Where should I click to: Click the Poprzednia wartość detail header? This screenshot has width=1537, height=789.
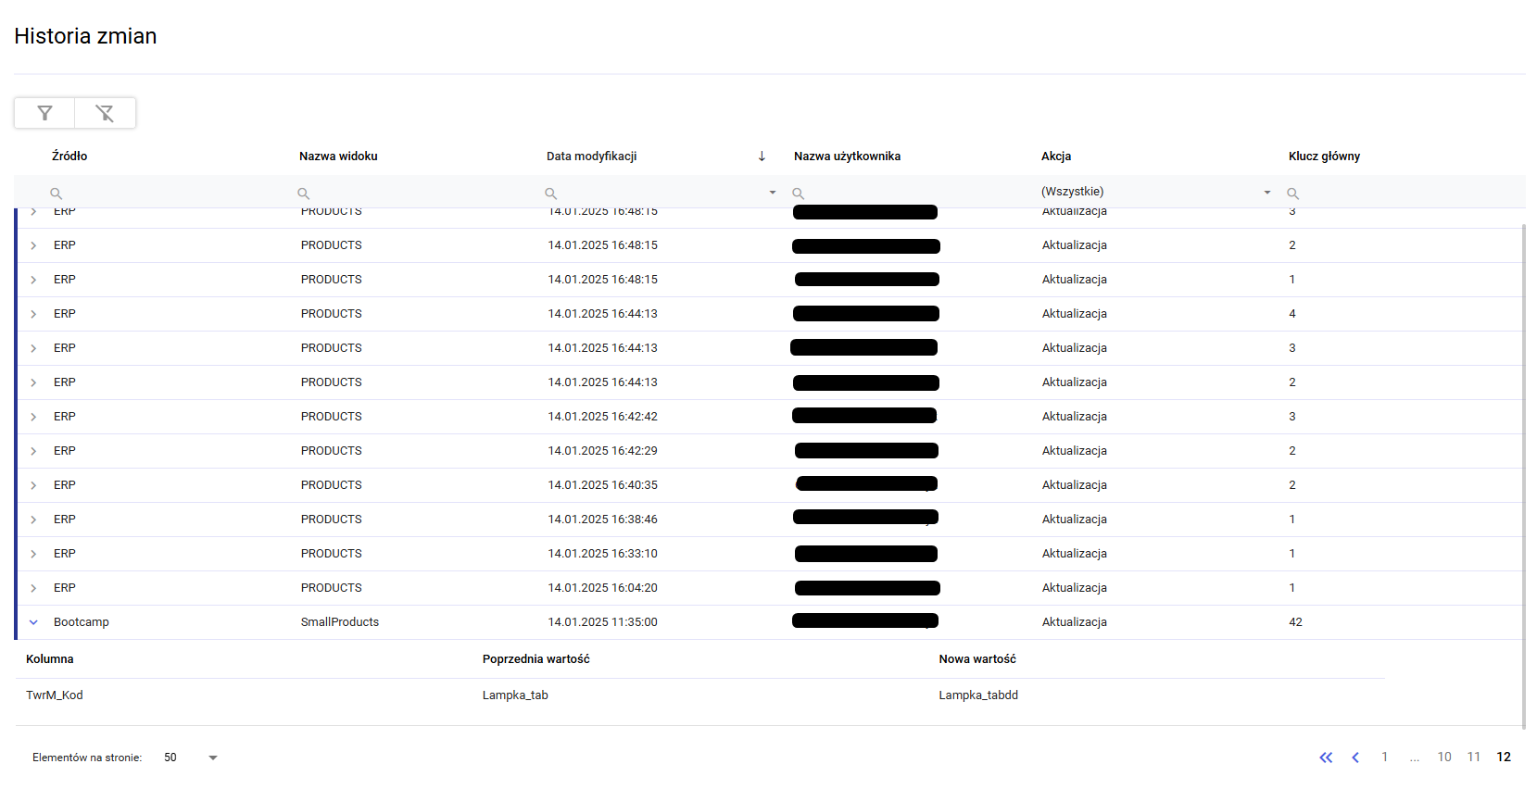pos(535,659)
